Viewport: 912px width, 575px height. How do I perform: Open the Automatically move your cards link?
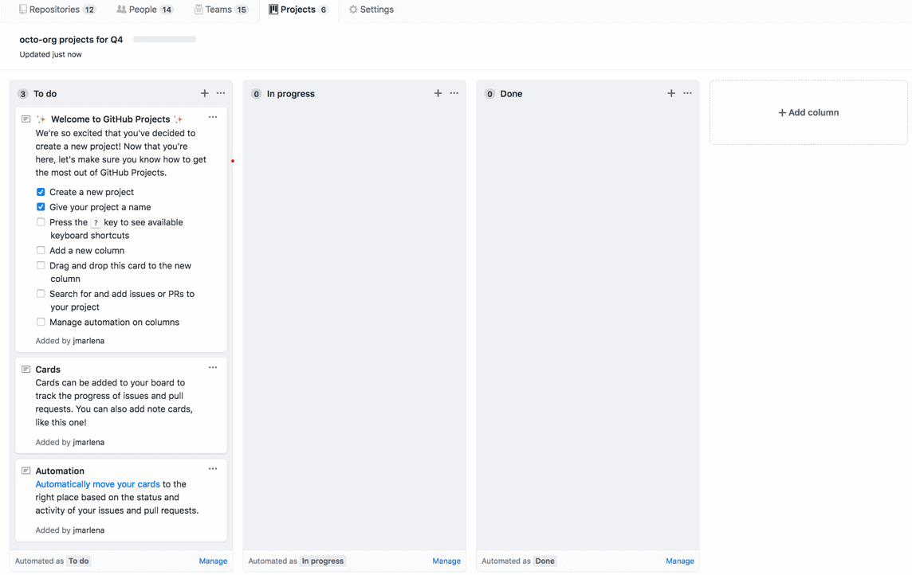click(x=98, y=484)
